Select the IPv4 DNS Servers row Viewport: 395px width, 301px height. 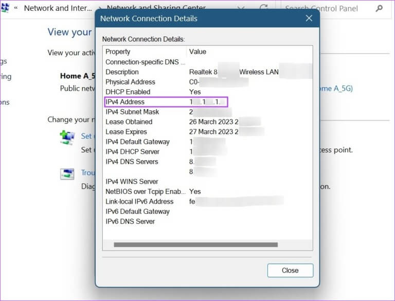(x=208, y=162)
